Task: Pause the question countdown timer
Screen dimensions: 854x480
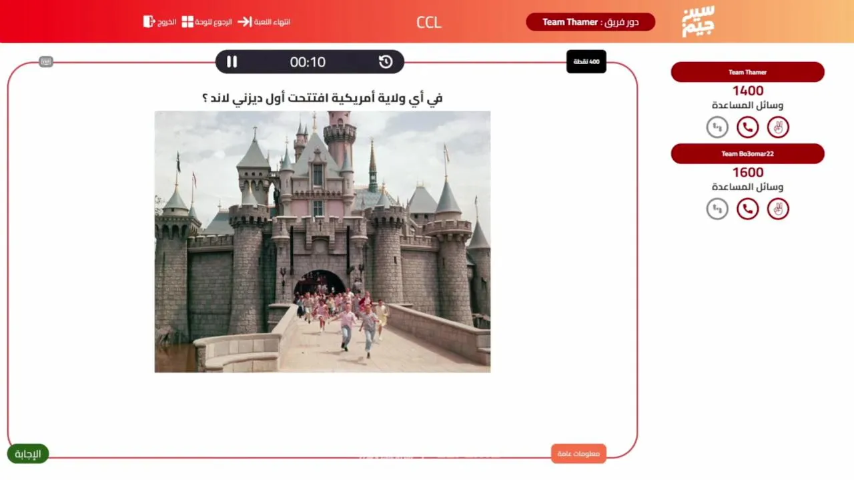Action: point(232,62)
